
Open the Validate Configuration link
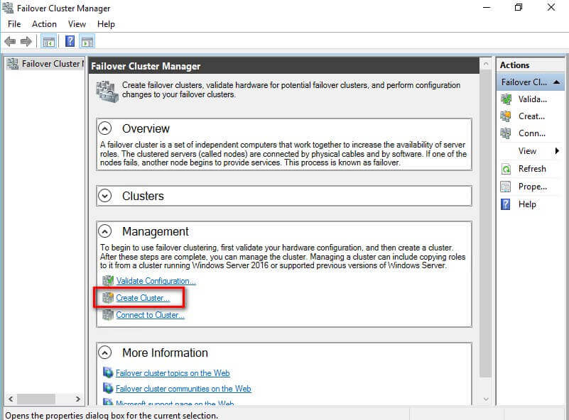(x=156, y=281)
